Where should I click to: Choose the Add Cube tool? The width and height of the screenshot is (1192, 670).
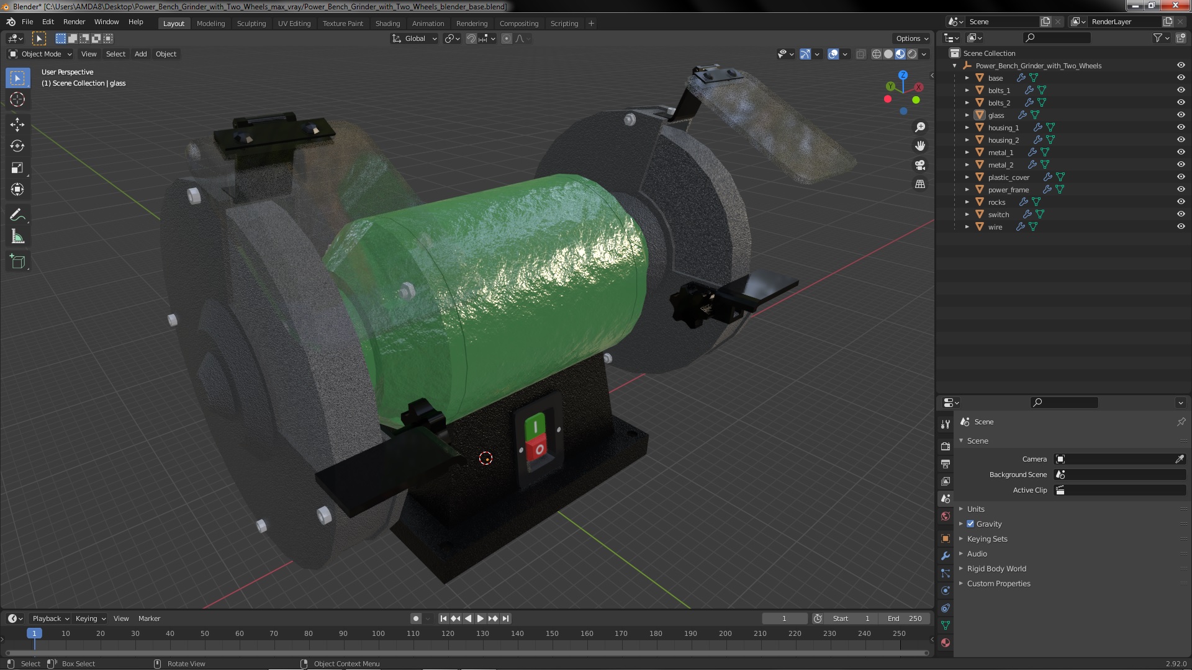tap(17, 262)
